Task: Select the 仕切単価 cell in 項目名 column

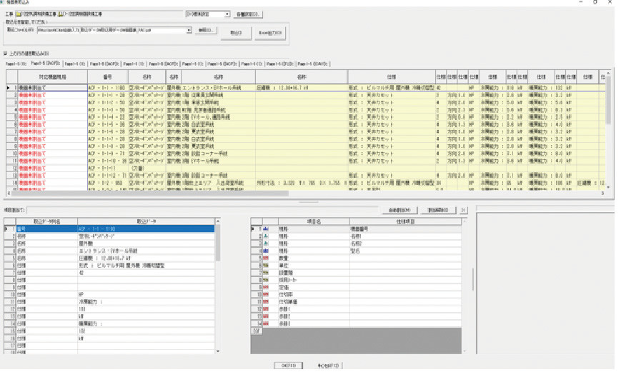Action: [x=314, y=302]
